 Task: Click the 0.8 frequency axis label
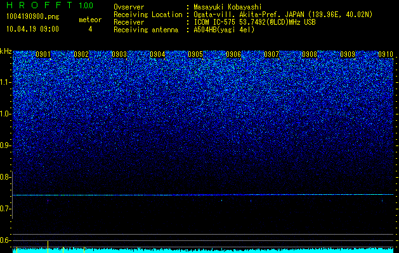pos(6,177)
